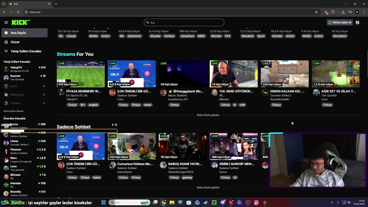
Task: Open Microsoft Teams from the taskbar
Action: coord(239,202)
